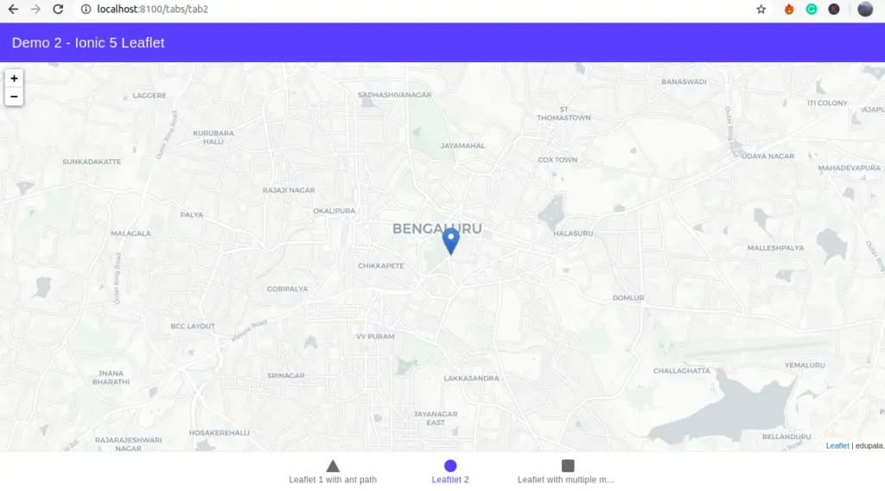Viewport: 885px width, 491px height.
Task: Click the MALLESHPALYA map label
Action: pos(775,248)
